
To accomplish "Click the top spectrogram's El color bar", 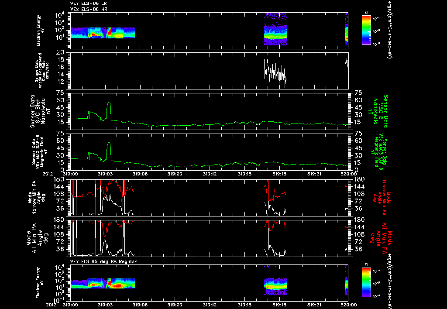I will (366, 30).
